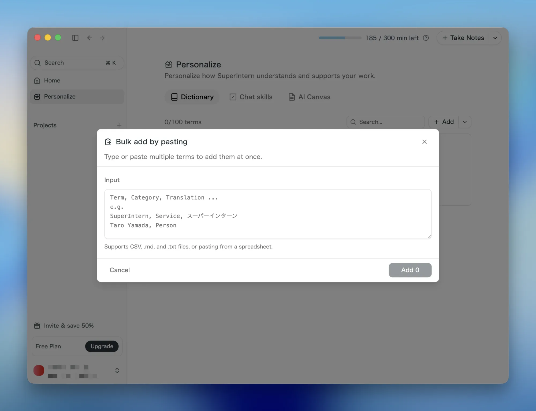Click the 'Supports CSV, .md, and .txt' hint
This screenshot has height=411, width=536.
click(x=188, y=247)
